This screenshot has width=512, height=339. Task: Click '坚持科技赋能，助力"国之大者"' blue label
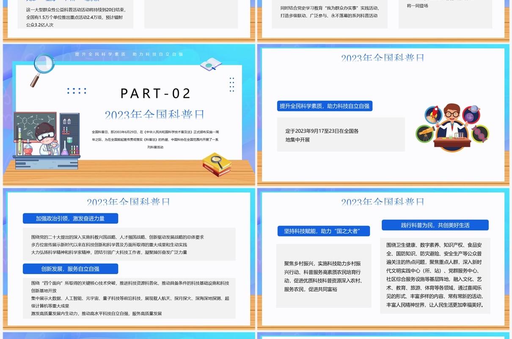pyautogui.click(x=324, y=231)
